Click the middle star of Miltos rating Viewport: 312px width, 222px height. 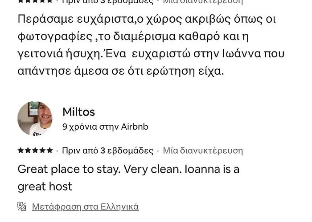(x=35, y=151)
